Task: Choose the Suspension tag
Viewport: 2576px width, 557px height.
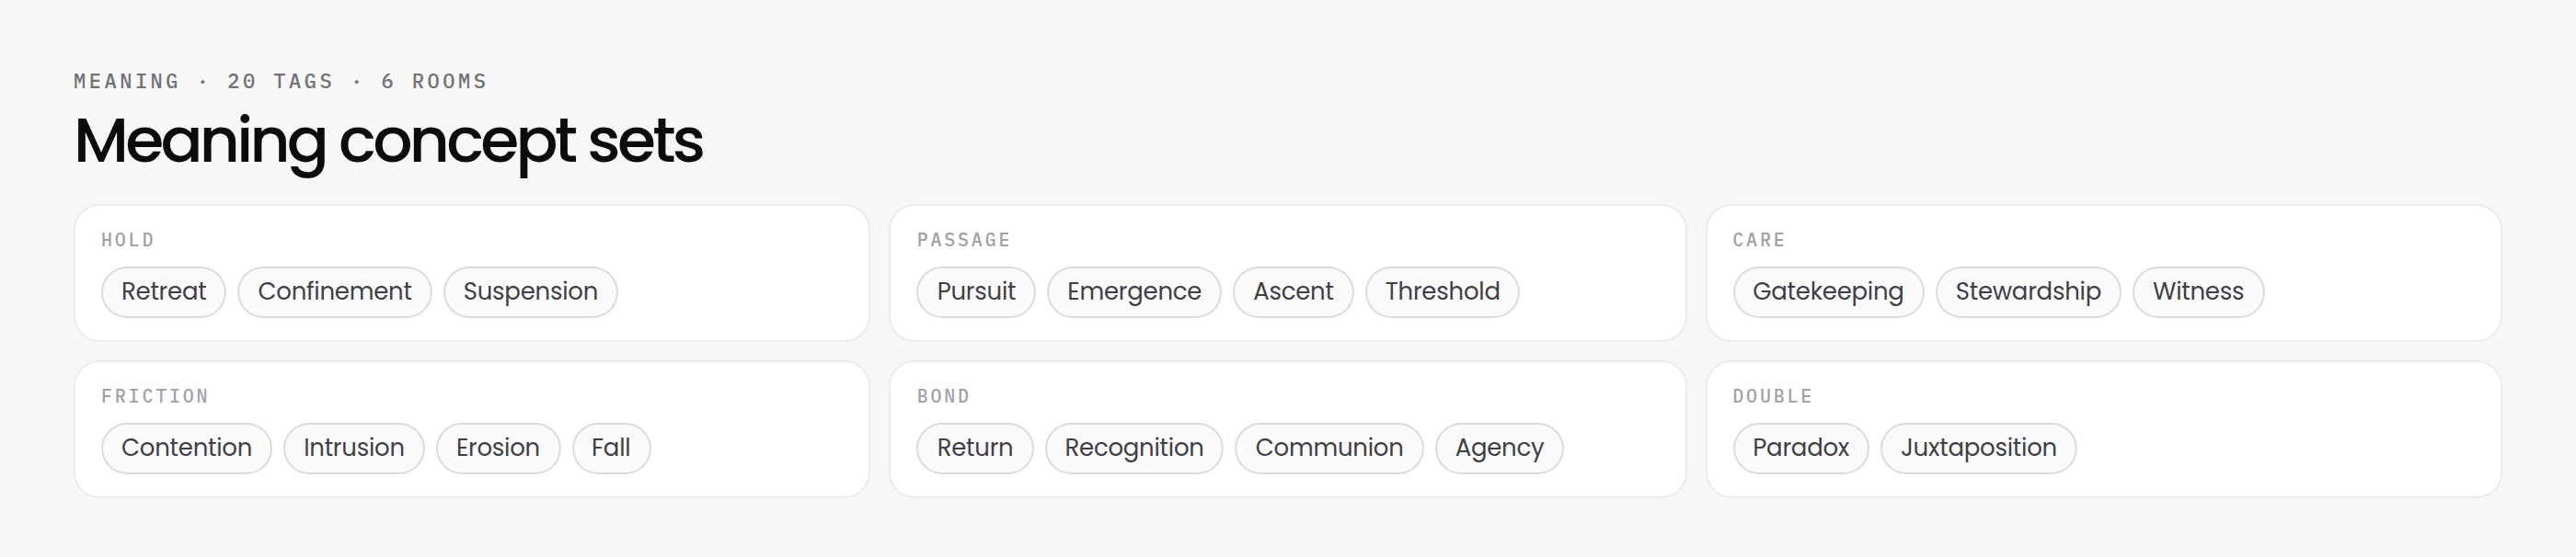Action: (x=530, y=291)
